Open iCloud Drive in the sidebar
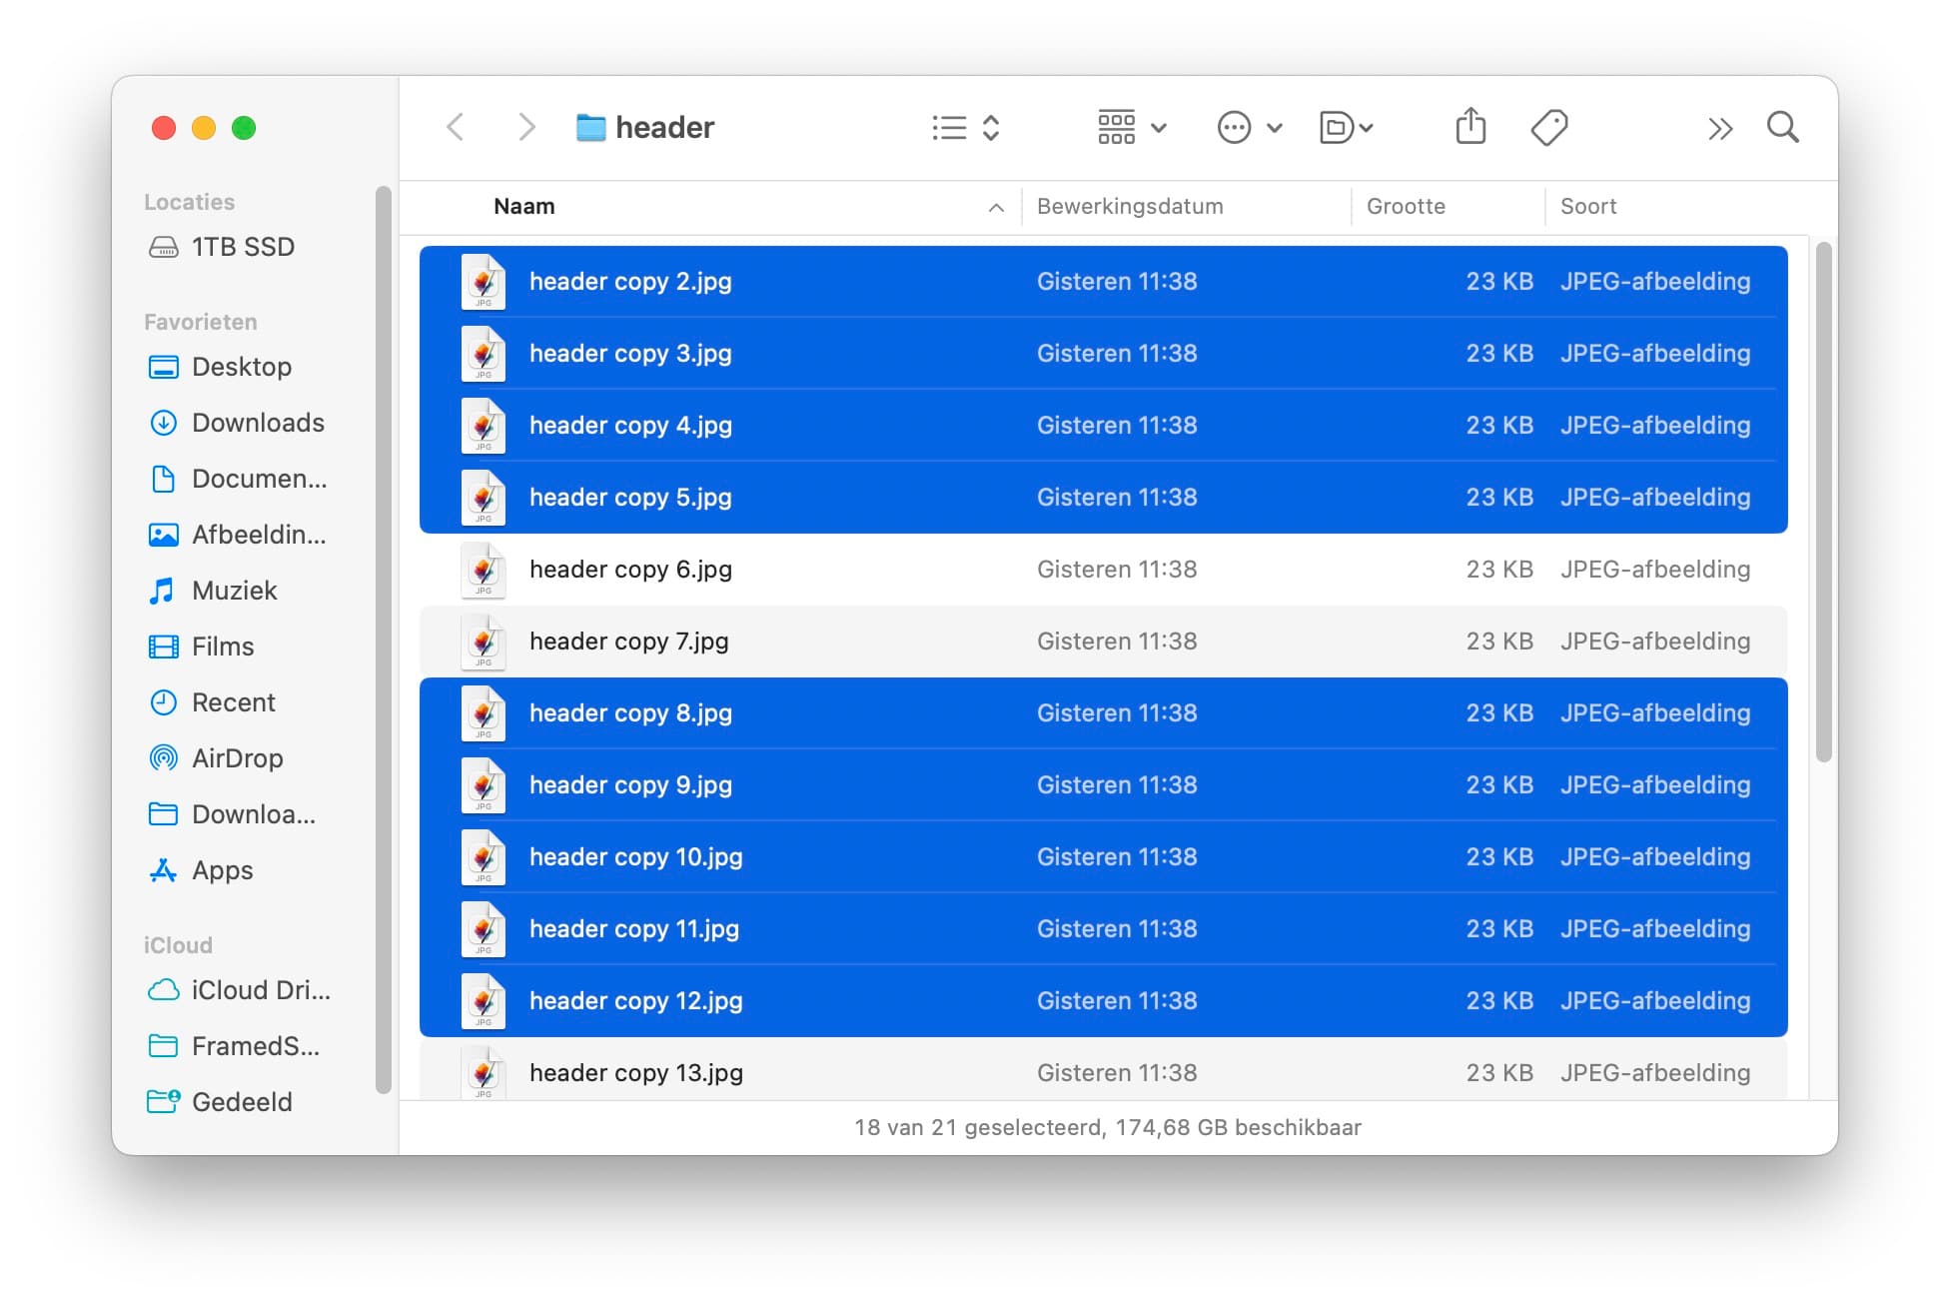 pos(260,990)
